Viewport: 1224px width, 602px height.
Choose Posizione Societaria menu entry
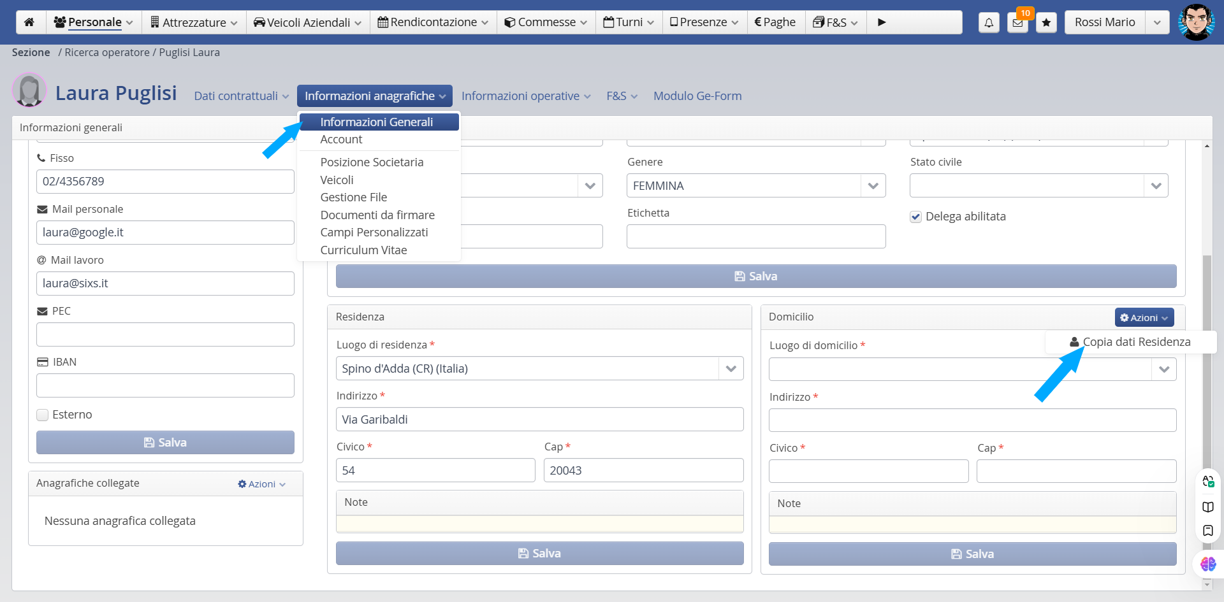tap(372, 162)
